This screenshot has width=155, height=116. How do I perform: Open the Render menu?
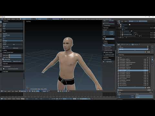[9, 19]
